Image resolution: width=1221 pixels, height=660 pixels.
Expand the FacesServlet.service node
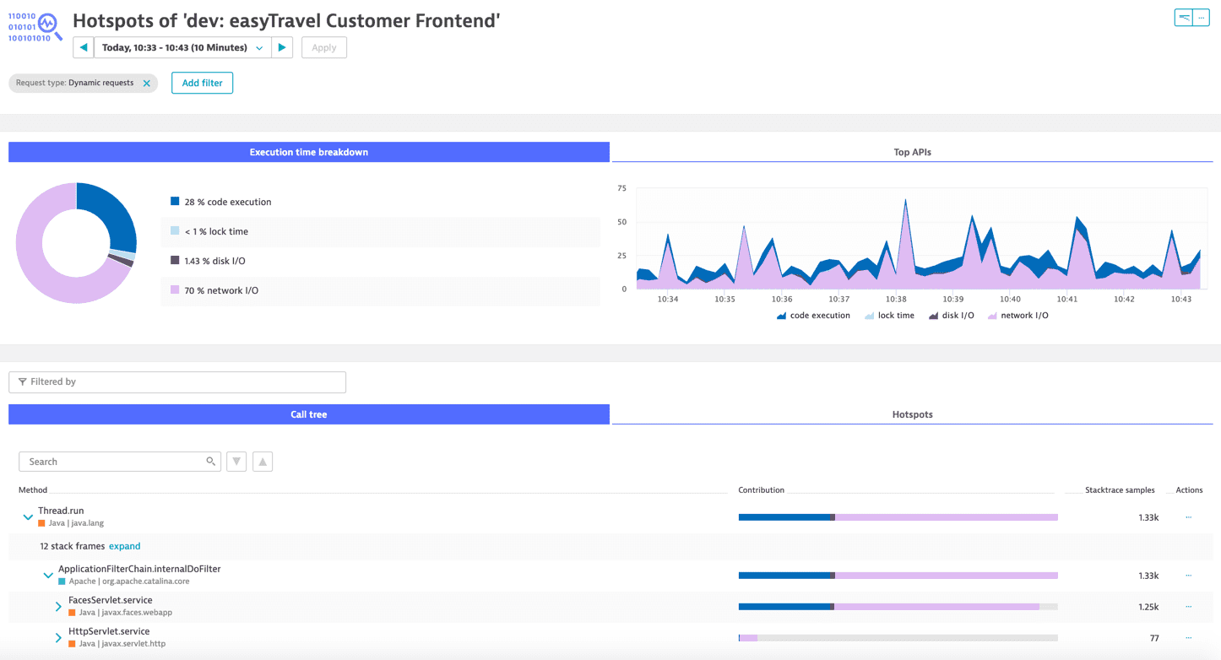point(58,607)
